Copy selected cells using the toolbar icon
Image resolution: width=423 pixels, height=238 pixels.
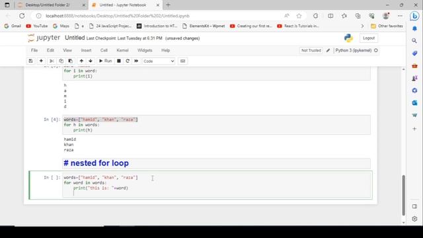[x=61, y=61]
